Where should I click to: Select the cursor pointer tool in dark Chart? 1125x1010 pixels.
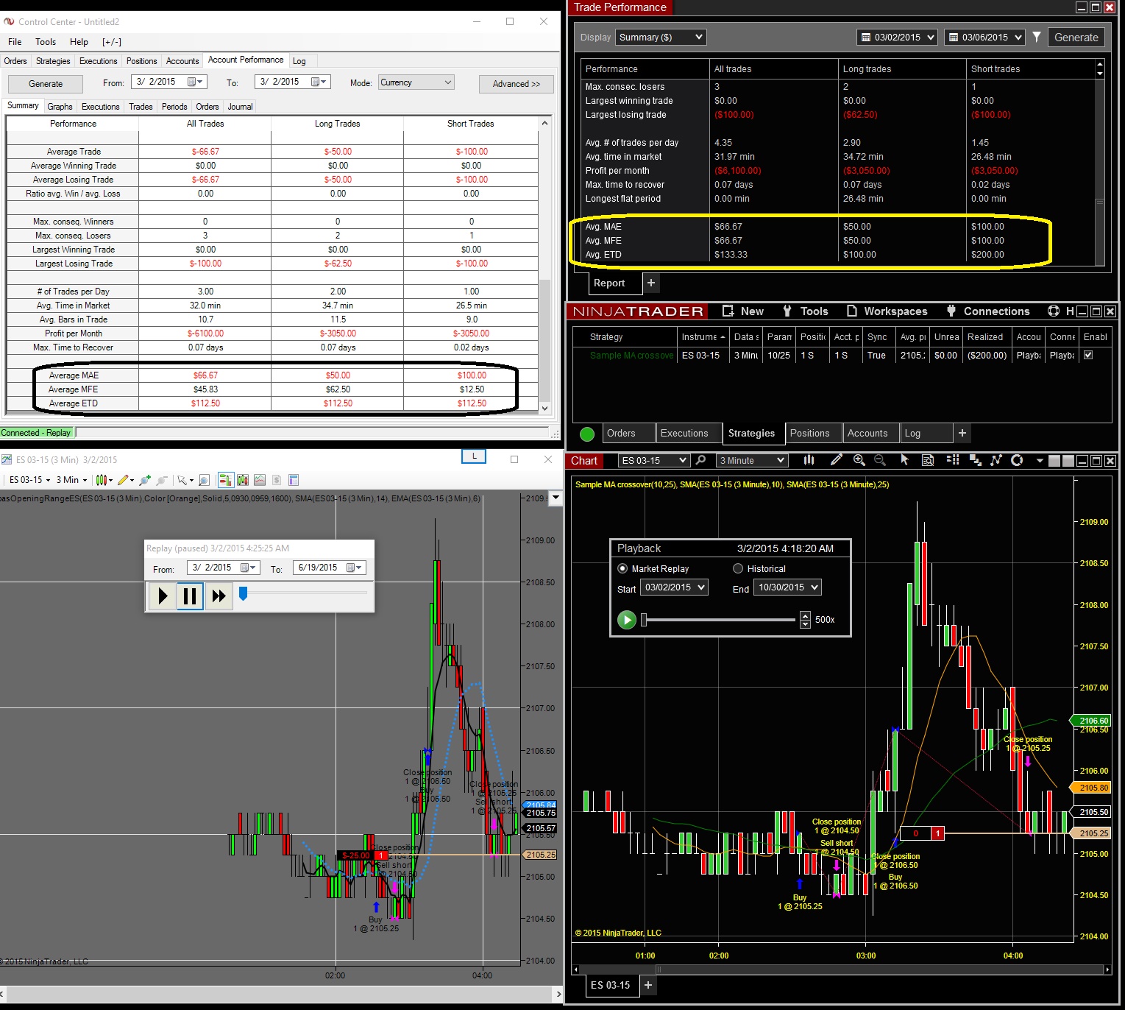(904, 460)
